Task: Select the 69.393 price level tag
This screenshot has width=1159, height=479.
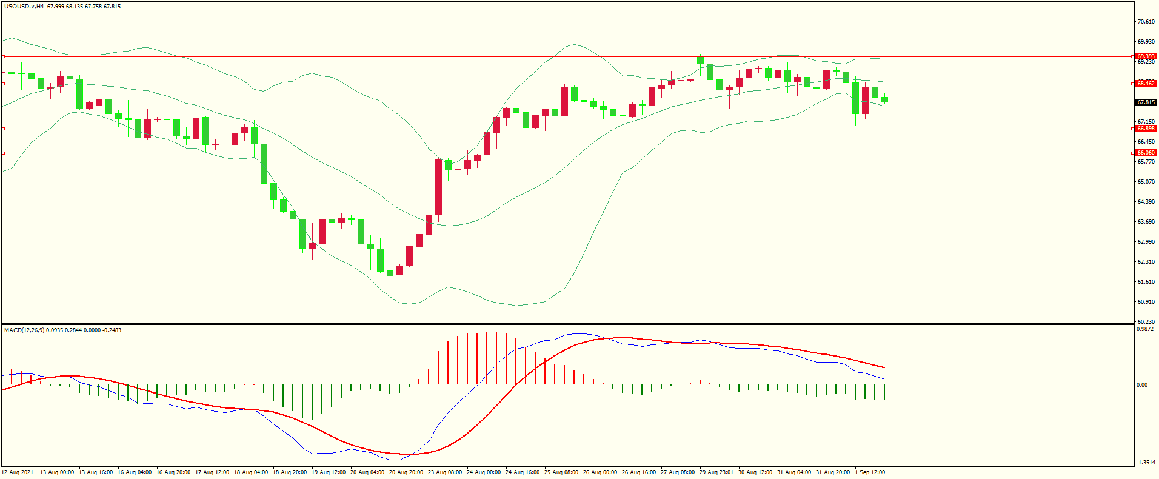Action: click(1146, 56)
